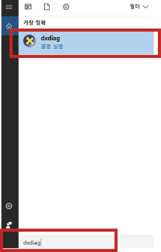Select the Settings filter gear icon at top
This screenshot has width=161, height=252.
pos(66,7)
